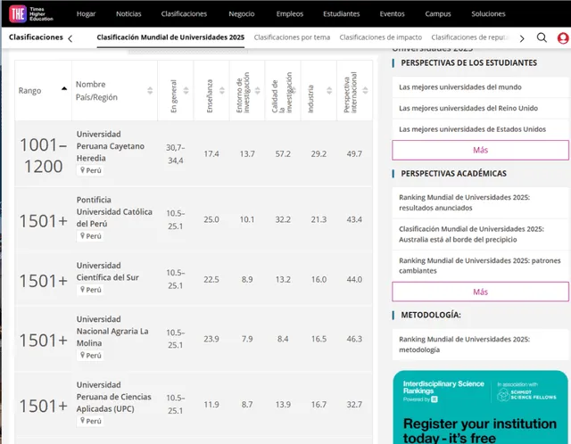Image resolution: width=571 pixels, height=444 pixels.
Task: Click the Clasificaciones section label
Action: (36, 37)
